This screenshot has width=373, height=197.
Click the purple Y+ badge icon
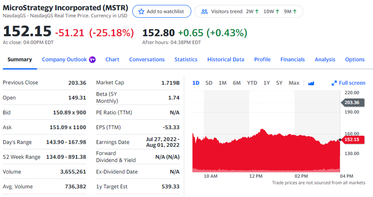coord(92,60)
